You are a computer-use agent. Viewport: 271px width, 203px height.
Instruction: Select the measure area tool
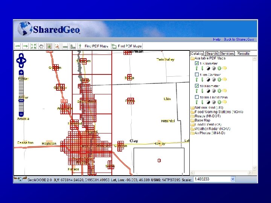[x=73, y=46]
